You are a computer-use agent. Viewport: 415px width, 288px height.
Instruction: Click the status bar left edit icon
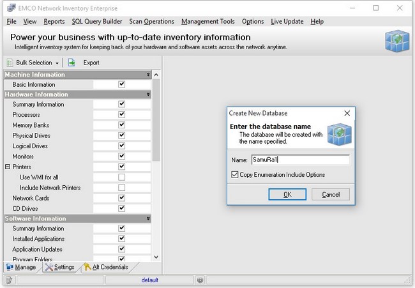click(x=8, y=280)
